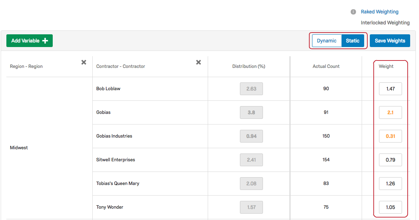Click Tobias's Queen Mary distribution field 2.08
This screenshot has width=419, height=220.
click(252, 184)
